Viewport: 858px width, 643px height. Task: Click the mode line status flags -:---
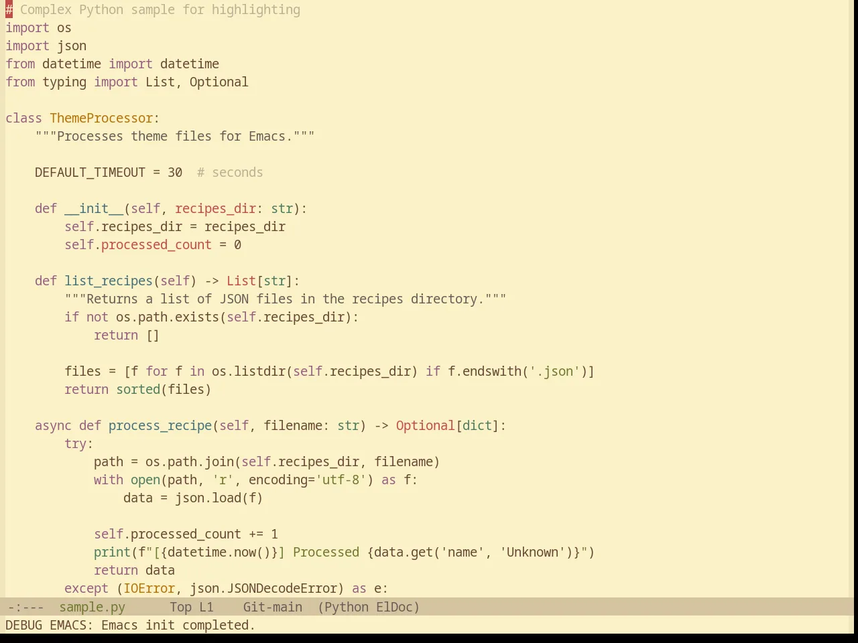pyautogui.click(x=26, y=607)
